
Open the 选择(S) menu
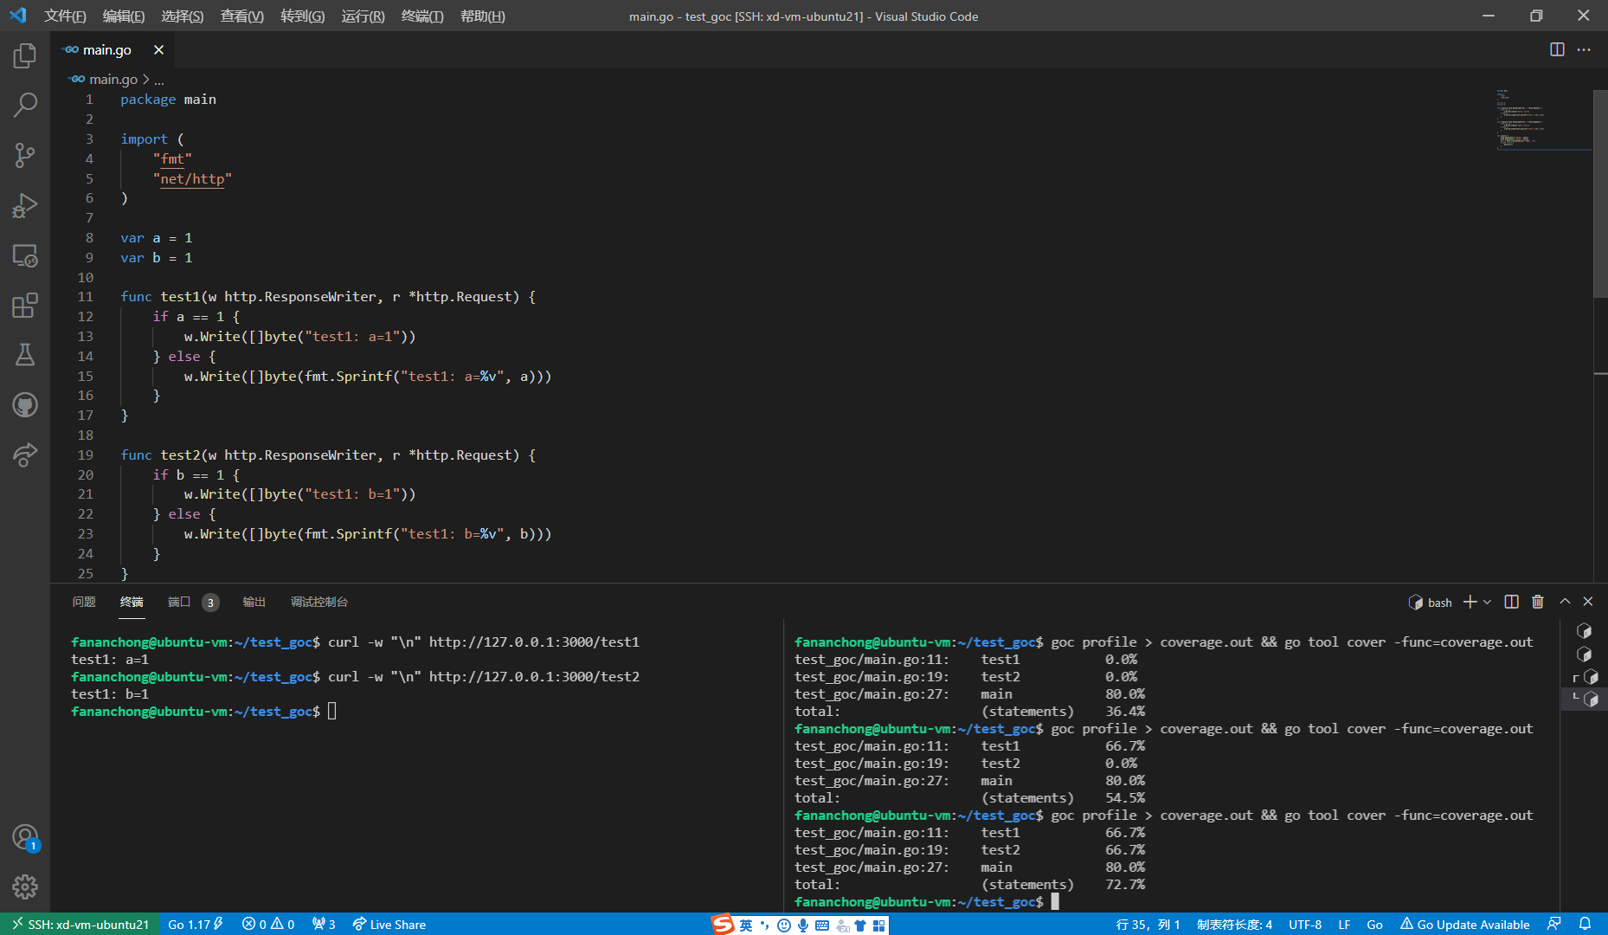(183, 16)
